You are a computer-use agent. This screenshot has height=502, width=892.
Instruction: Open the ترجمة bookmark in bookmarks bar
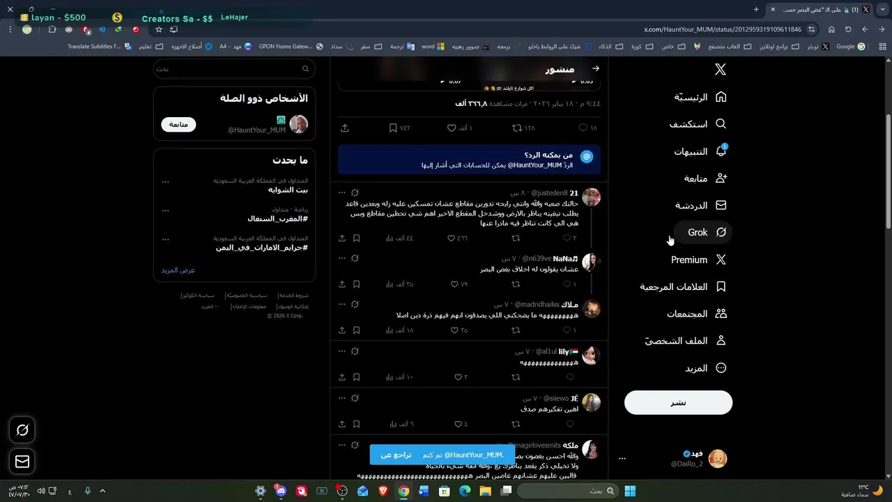pos(402,47)
